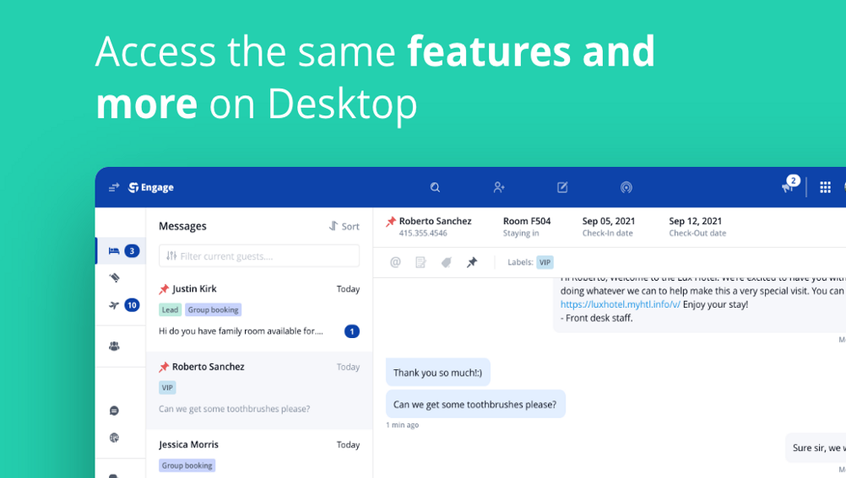Open the luxhotel.myhtl.info link
The width and height of the screenshot is (846, 478).
620,304
